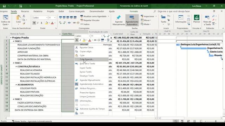Mark task 0% complete in the ribbon

[x=60, y=17]
